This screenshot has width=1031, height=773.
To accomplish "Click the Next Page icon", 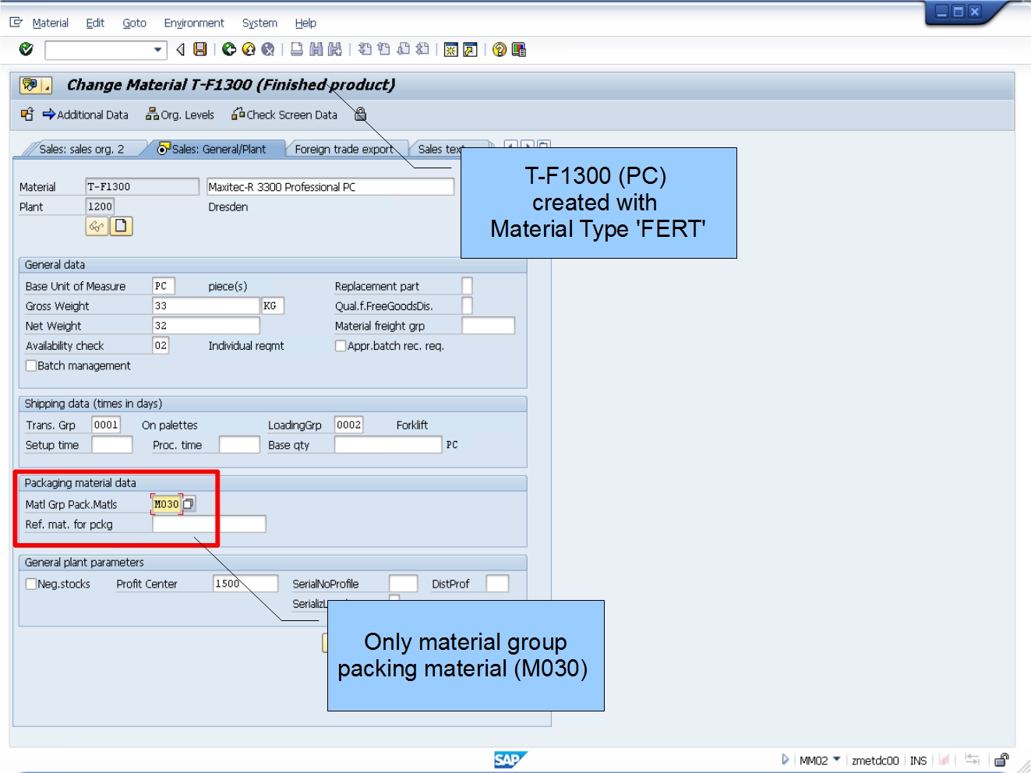I will click(x=403, y=49).
